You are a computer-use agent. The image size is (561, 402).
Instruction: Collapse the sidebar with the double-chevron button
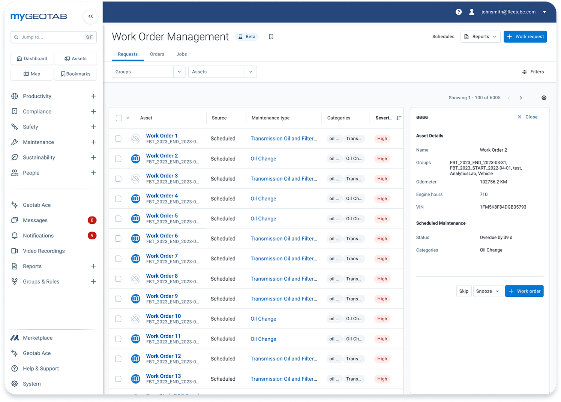[x=90, y=16]
